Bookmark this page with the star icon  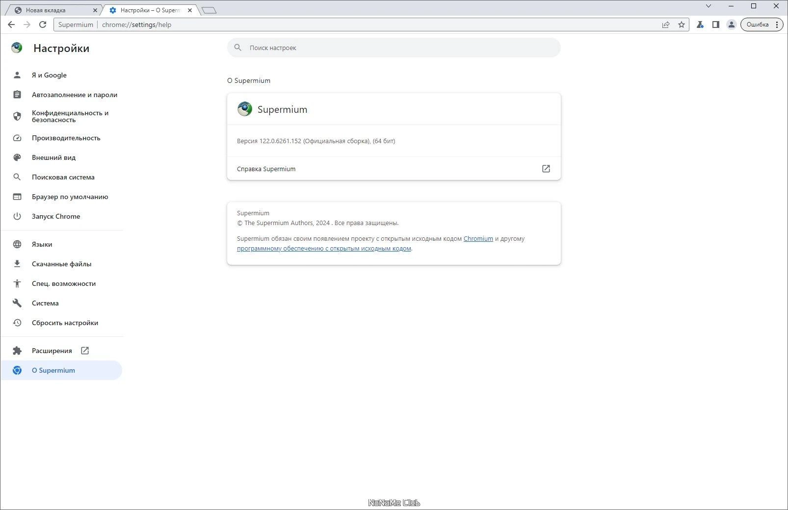[x=682, y=25]
